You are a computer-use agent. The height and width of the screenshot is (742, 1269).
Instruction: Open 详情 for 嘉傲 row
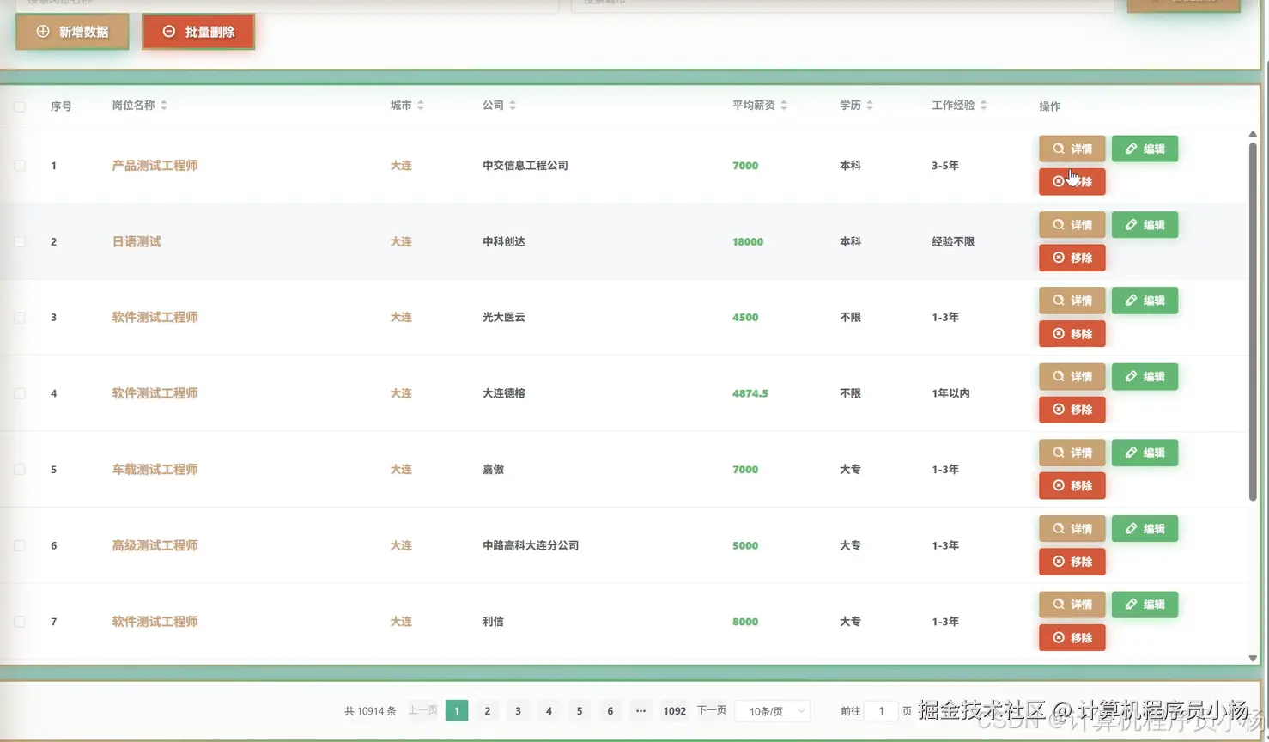coord(1072,453)
